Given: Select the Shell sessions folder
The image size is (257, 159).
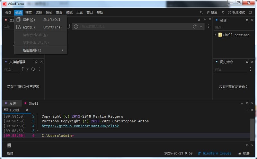Looking at the screenshot, I should (x=234, y=35).
